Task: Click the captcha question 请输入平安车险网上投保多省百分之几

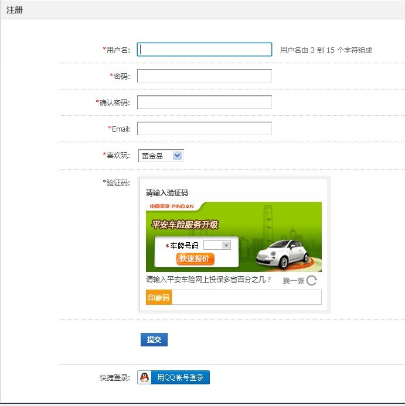Action: (209, 280)
